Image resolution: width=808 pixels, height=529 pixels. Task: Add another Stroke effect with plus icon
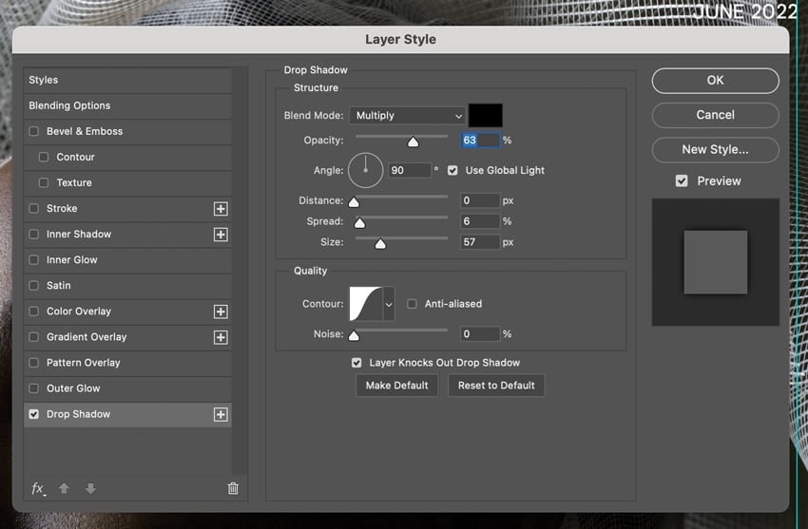coord(221,208)
